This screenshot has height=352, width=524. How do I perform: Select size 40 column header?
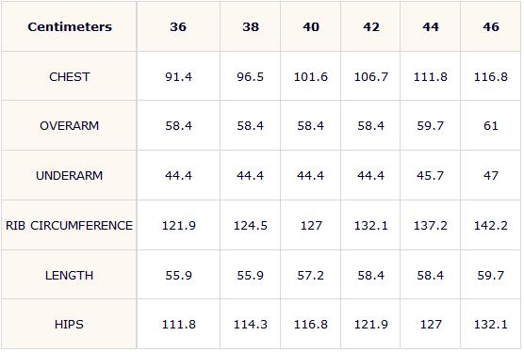(x=311, y=26)
